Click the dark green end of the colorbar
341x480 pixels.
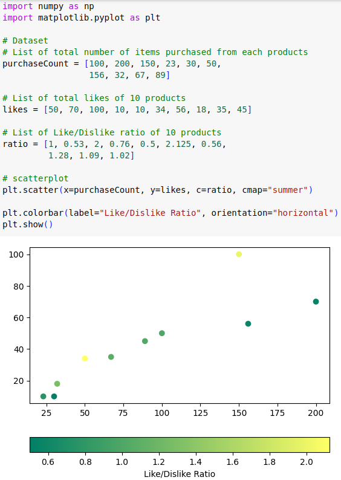(x=34, y=444)
